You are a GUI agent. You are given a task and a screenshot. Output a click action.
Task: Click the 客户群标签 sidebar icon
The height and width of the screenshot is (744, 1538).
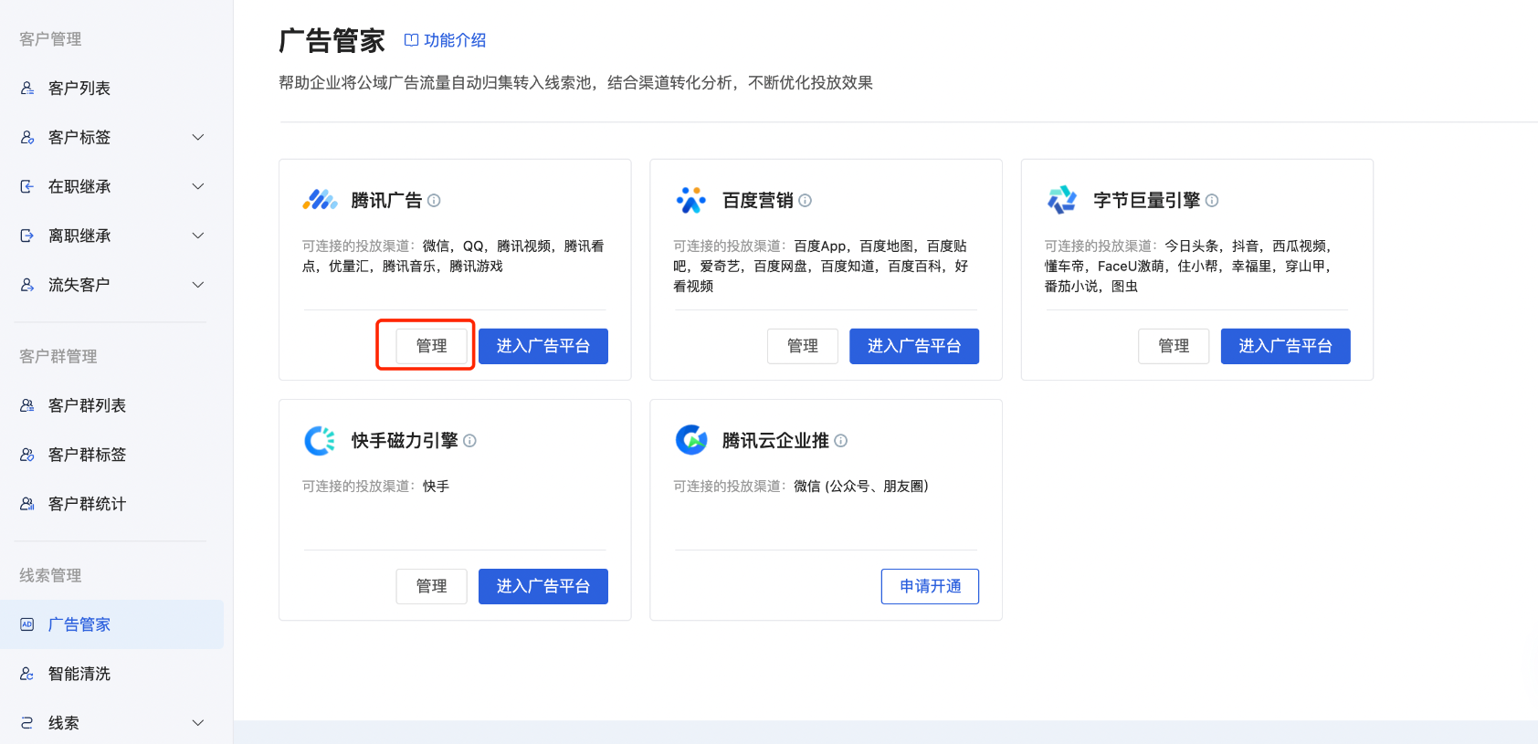click(x=27, y=455)
